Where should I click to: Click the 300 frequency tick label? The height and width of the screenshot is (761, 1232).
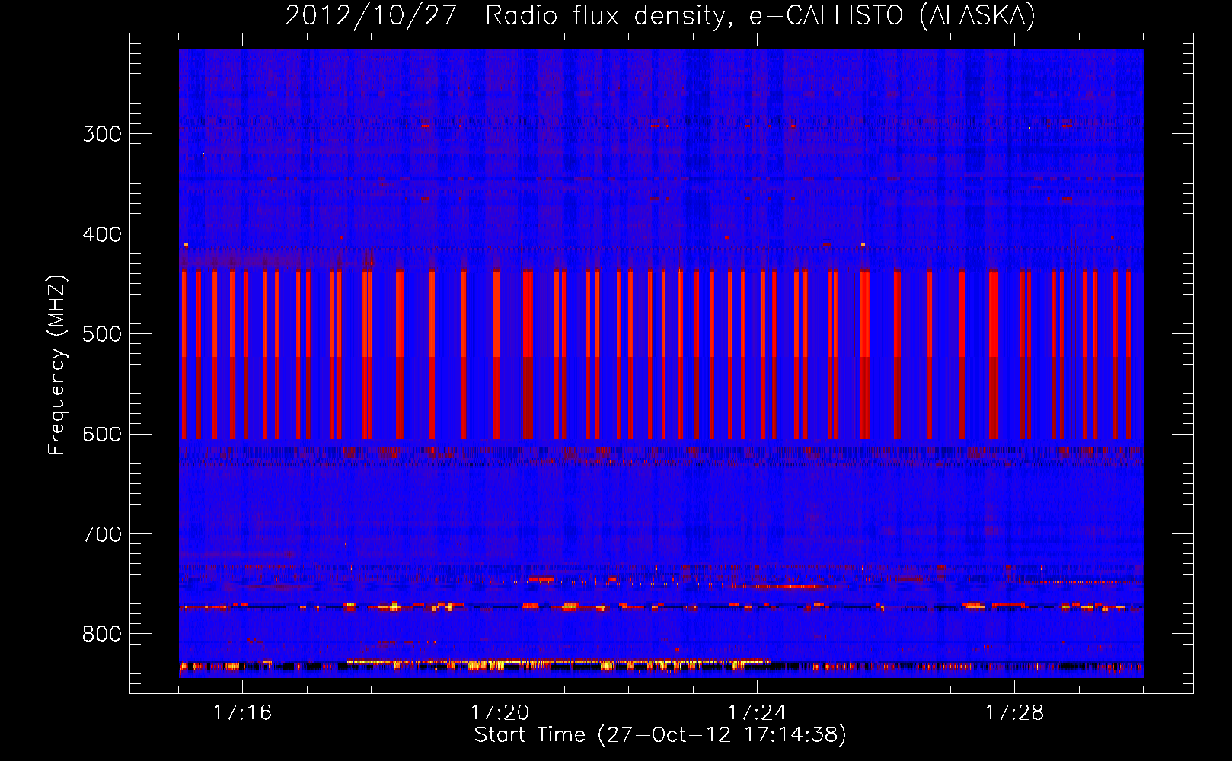(102, 134)
